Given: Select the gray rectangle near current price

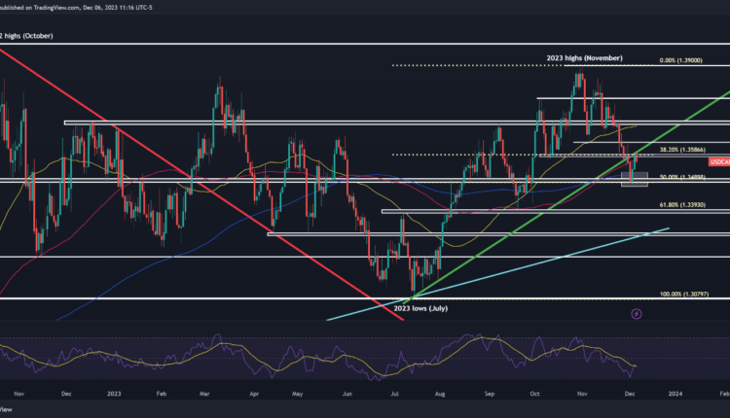Looking at the screenshot, I should point(635,179).
